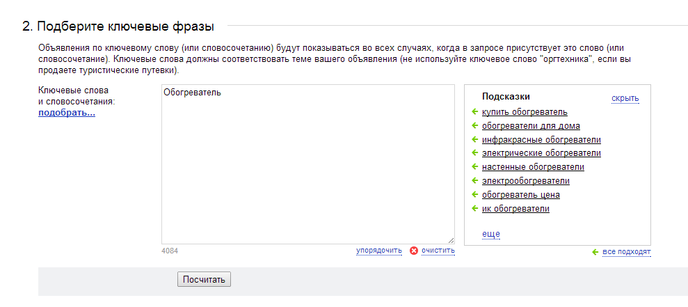Add all suggestions via 'все подходят'
Viewport: 688px width, 307px height.
pyautogui.click(x=627, y=252)
